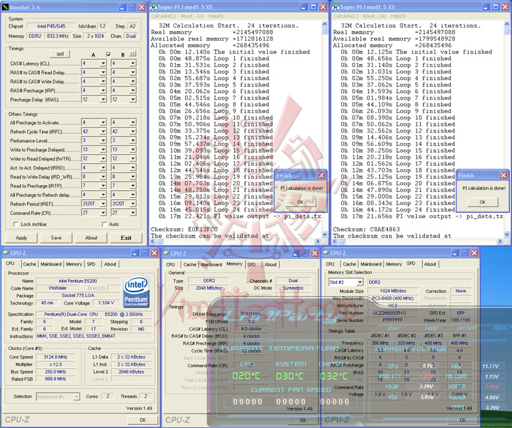Viewport: 512px width, 428px height.
Task: Enable the Lock mchbar checkbox
Action: (x=16, y=224)
